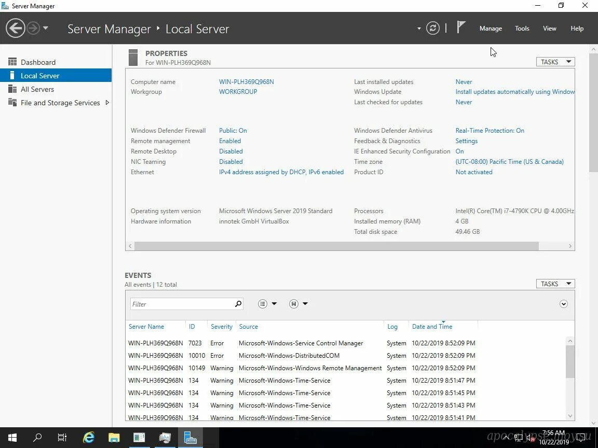598x448 pixels.
Task: Open the criteria dropdown arrow beside list icon
Action: click(274, 304)
